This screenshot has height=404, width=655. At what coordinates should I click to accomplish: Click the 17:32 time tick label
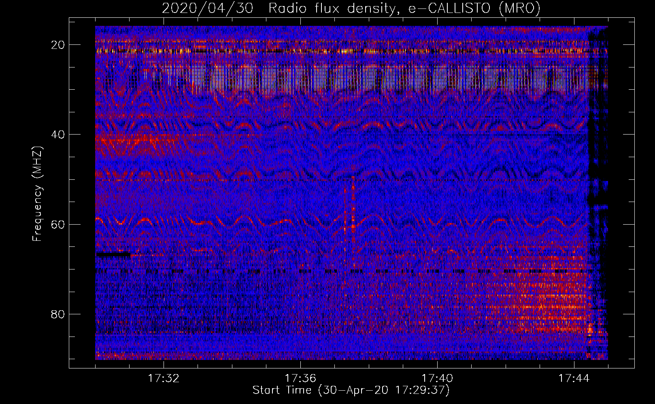click(164, 379)
